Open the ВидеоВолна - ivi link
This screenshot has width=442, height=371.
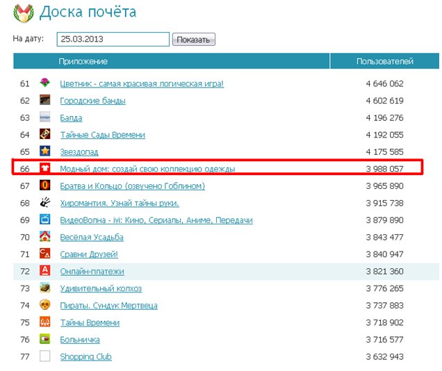[x=156, y=220]
